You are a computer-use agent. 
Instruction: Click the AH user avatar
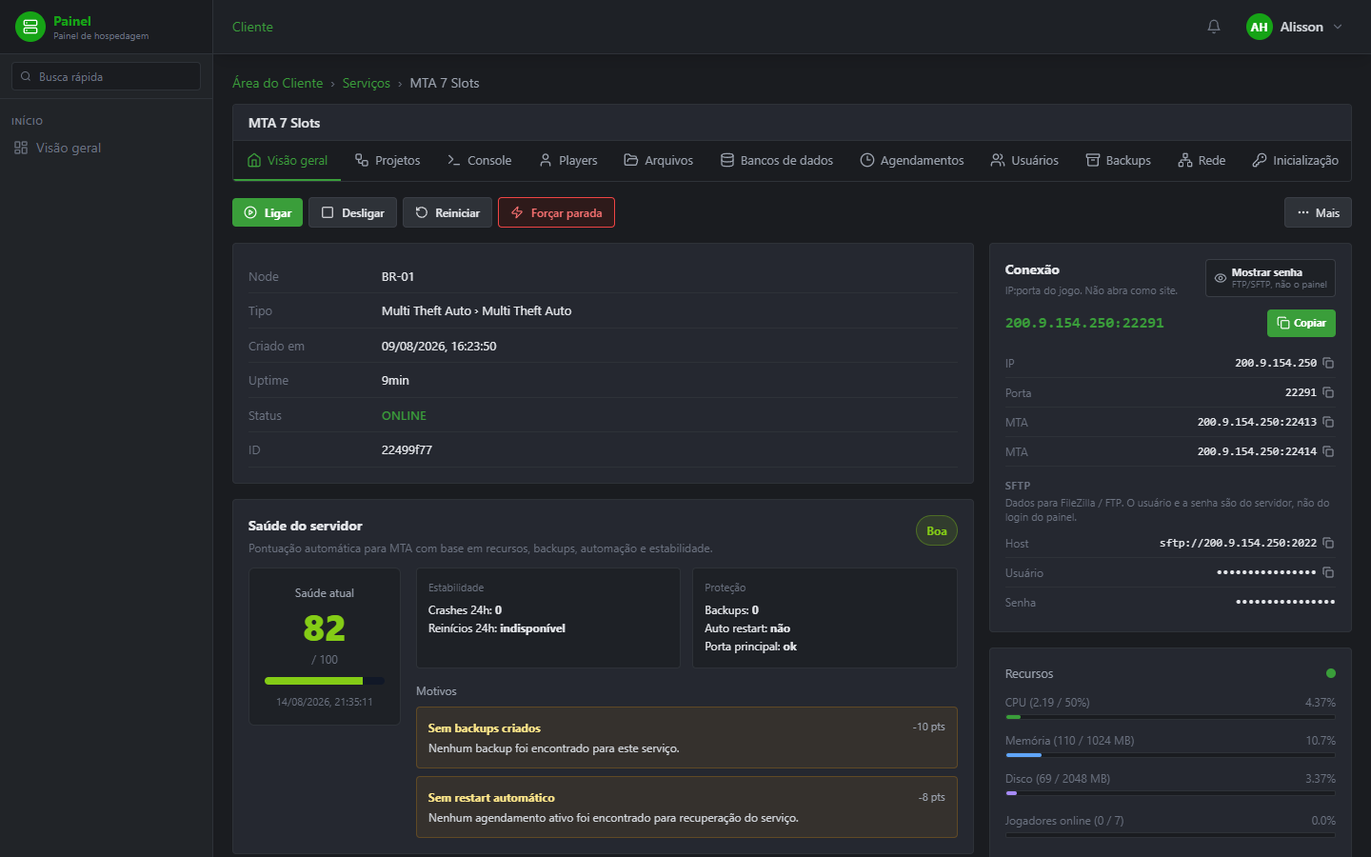(x=1260, y=27)
